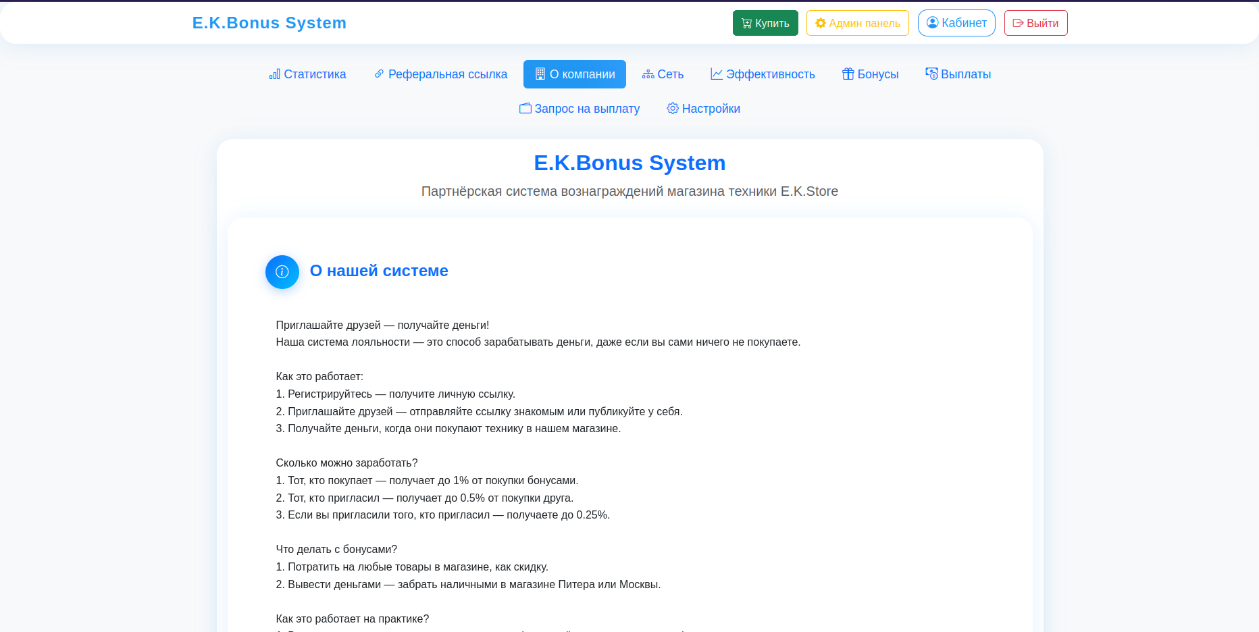Click the line Как это работает на практике?

353,619
